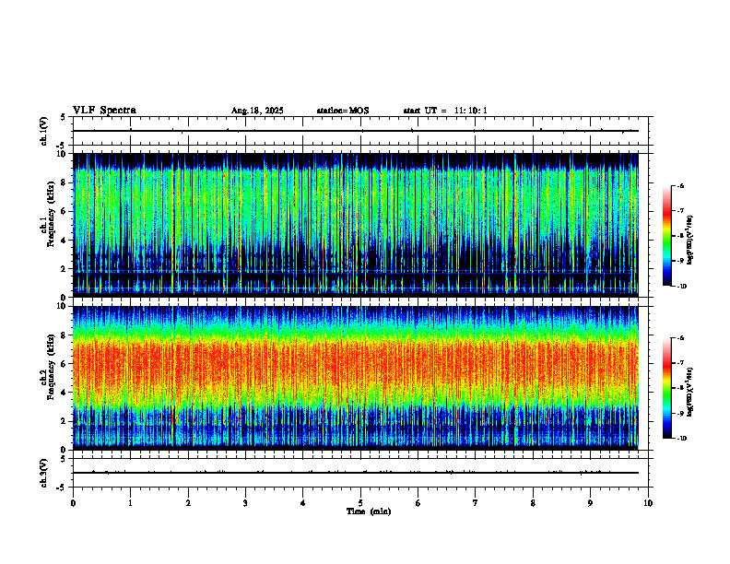Click the "7" tick label on time axis
The image size is (730, 564).
point(476,503)
